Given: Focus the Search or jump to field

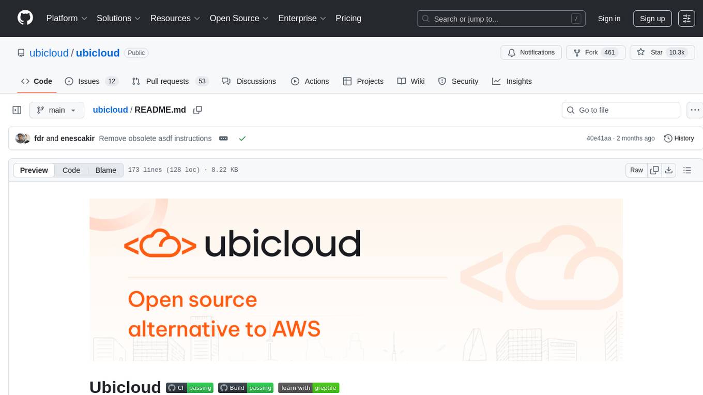Looking at the screenshot, I should tap(501, 19).
